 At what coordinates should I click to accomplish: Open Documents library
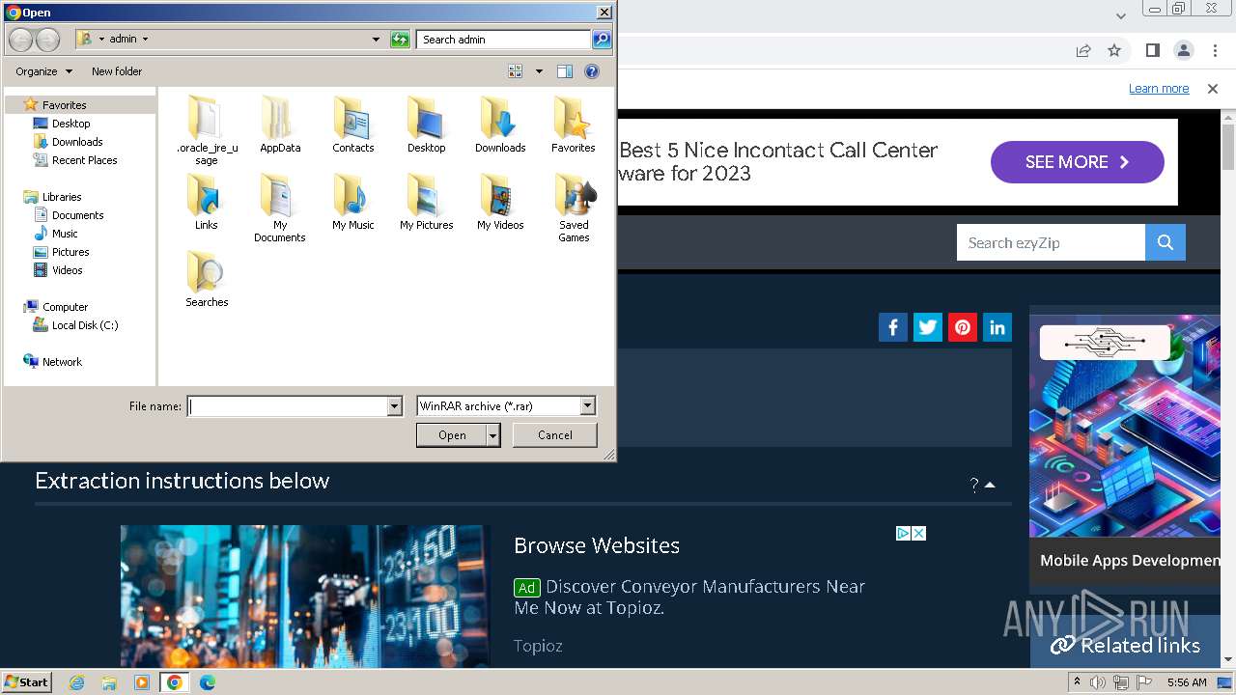(x=77, y=215)
